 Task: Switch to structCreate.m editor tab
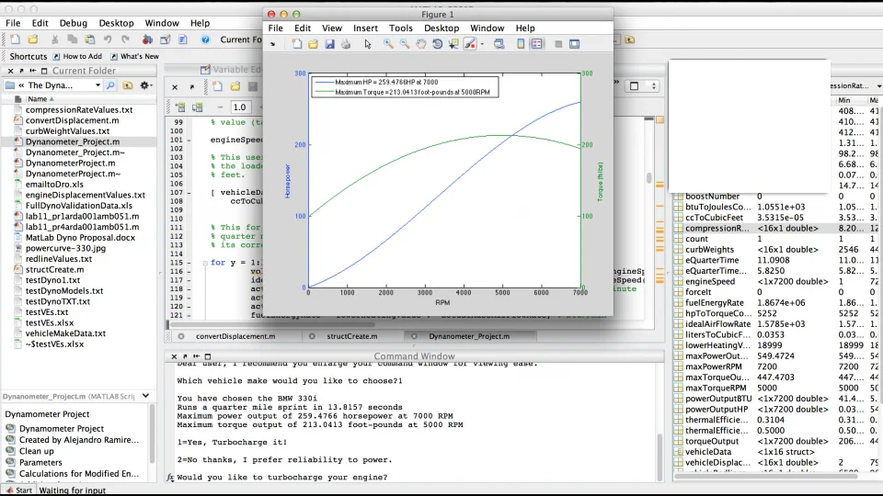352,336
